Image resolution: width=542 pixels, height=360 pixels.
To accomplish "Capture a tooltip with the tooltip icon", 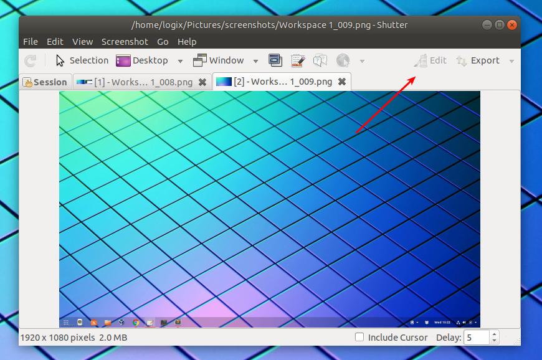I will 320,60.
